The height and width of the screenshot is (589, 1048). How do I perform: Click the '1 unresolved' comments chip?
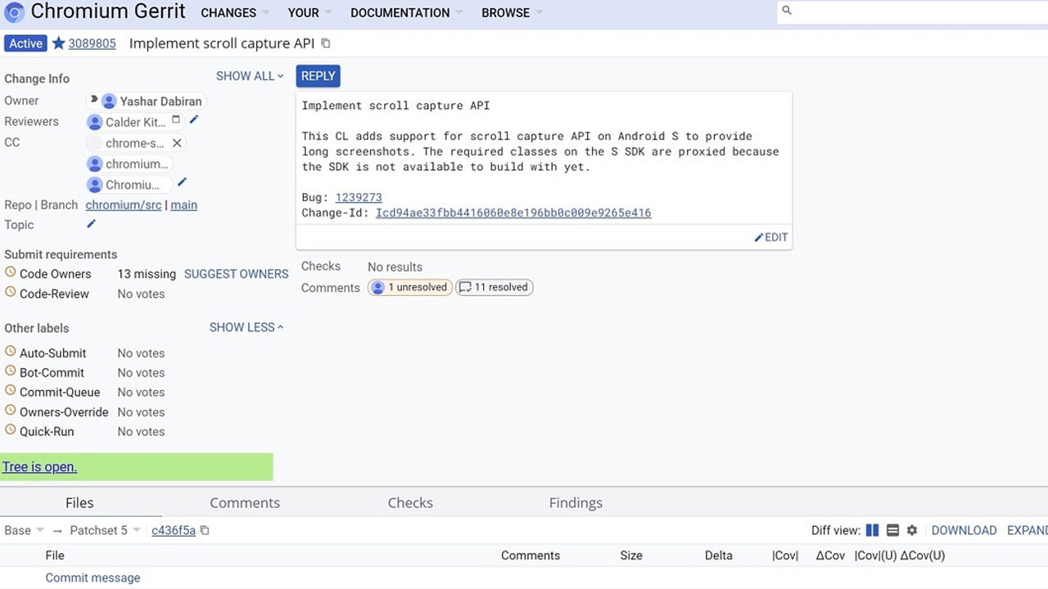(x=410, y=287)
